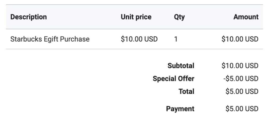Screen dimensions: 269x117
Task: Click the Qty column header
Action: [179, 17]
